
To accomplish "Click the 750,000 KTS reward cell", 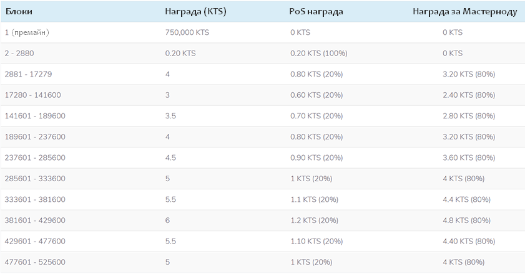I will (x=187, y=32).
